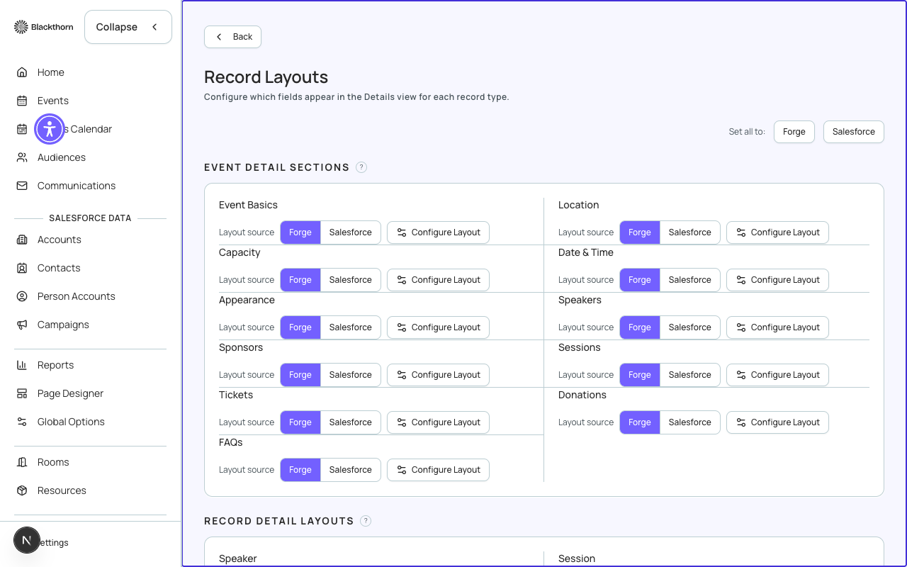Configure Layout for Donations
Screen dimensions: 907x567
pos(777,422)
